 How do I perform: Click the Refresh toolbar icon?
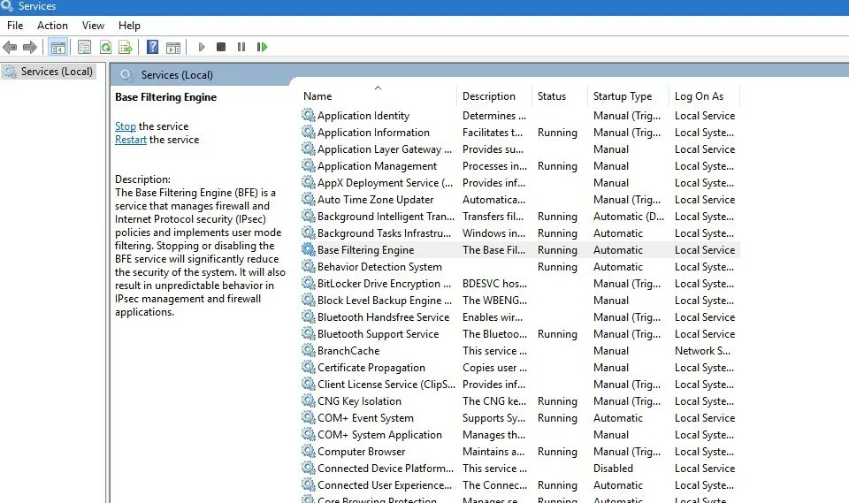click(x=105, y=47)
